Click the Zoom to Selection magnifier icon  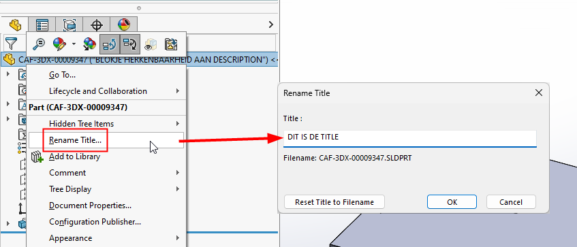coord(38,44)
